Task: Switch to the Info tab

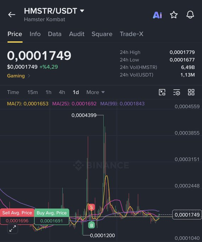Action: 35,34
